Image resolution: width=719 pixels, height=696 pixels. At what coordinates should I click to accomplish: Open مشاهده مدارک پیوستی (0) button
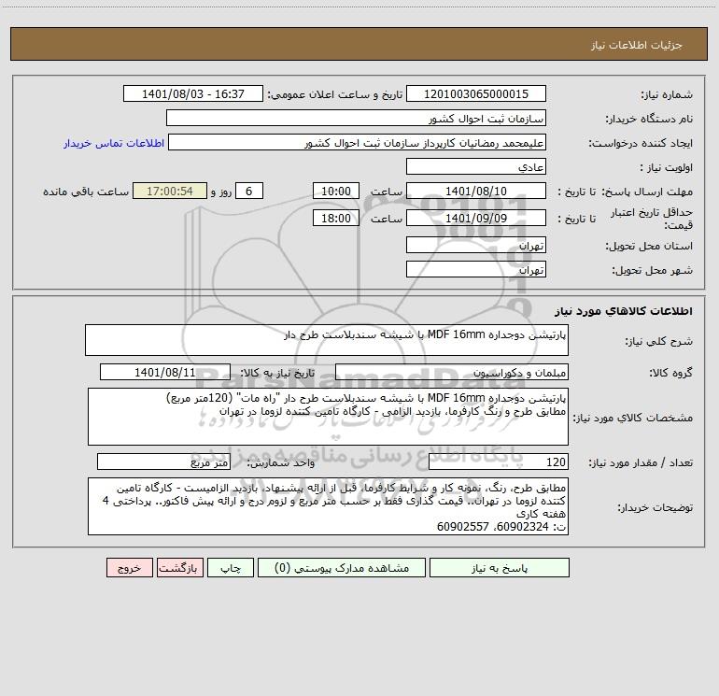click(342, 568)
